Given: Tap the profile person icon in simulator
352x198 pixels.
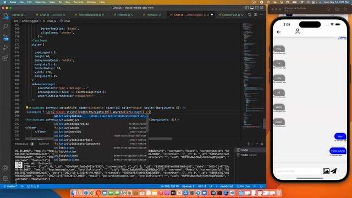Looking at the screenshot, I should click(x=298, y=31).
